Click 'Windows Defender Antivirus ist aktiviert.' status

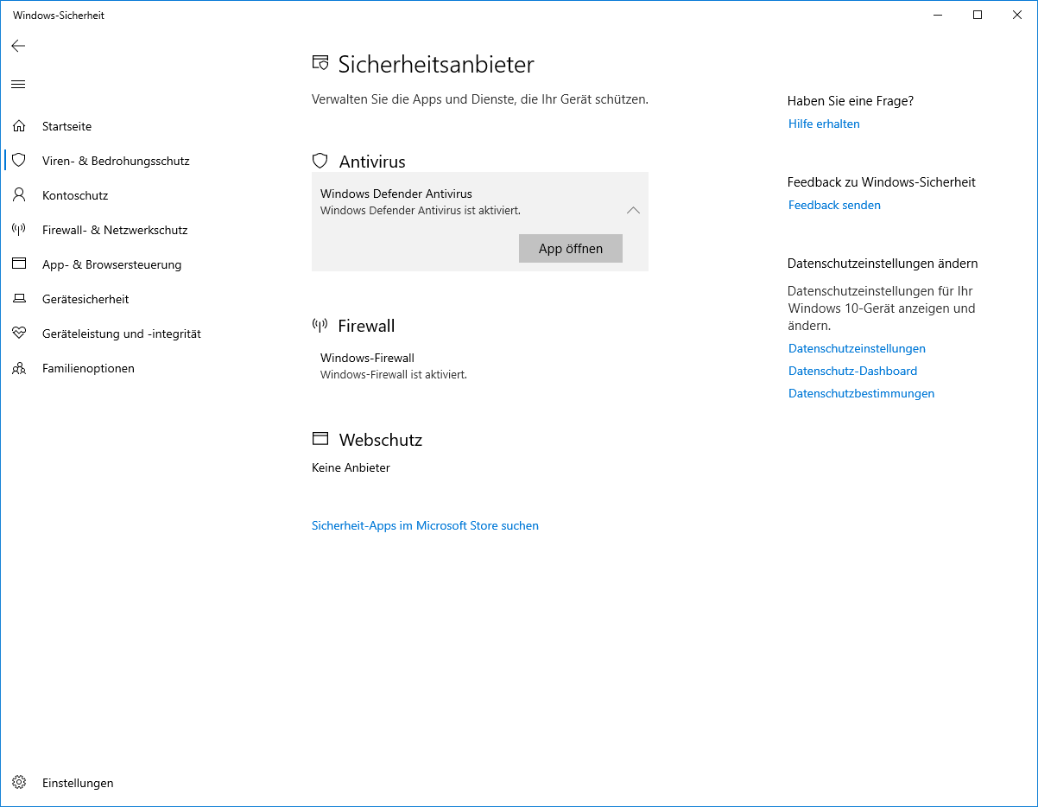pos(421,210)
